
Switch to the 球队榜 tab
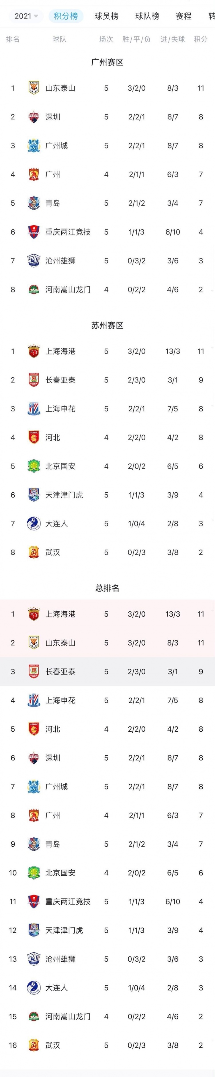147,16
